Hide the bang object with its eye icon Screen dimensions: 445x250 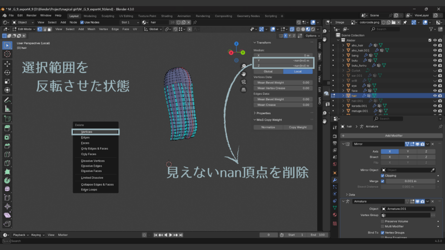[x=435, y=56]
